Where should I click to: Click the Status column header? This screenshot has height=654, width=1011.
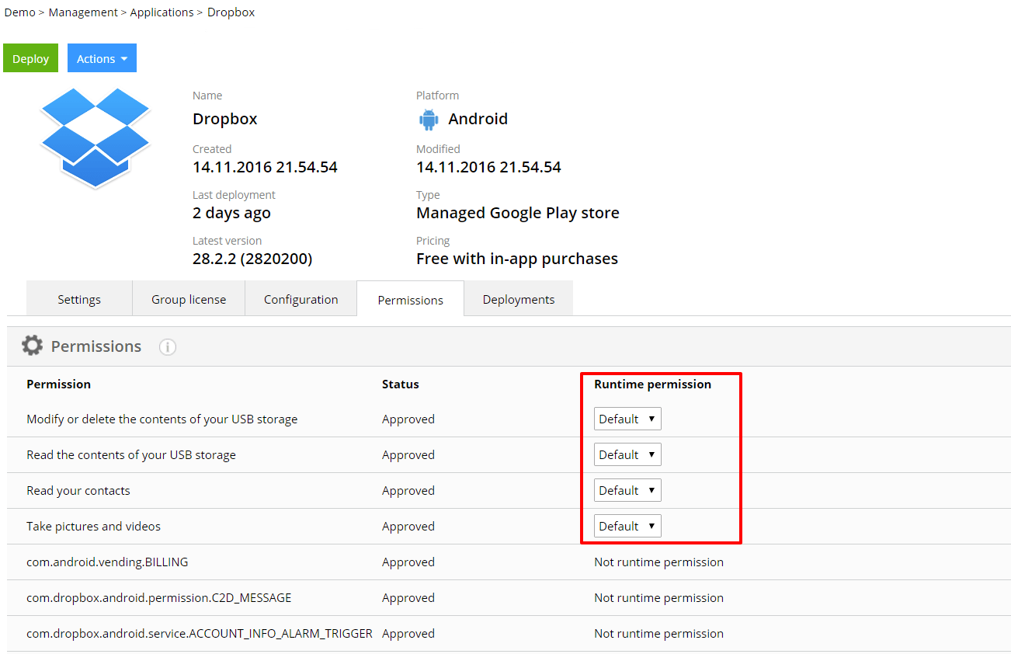coord(401,384)
